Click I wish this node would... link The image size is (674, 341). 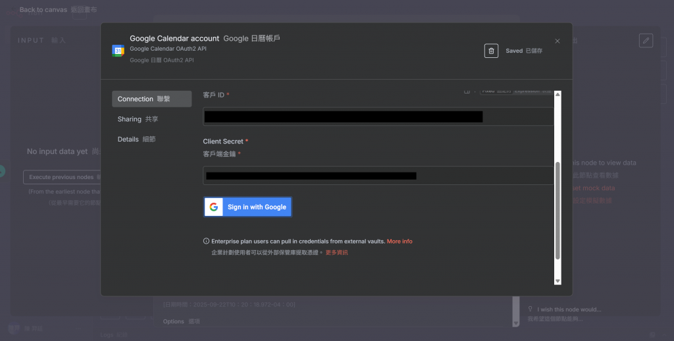pyautogui.click(x=569, y=309)
